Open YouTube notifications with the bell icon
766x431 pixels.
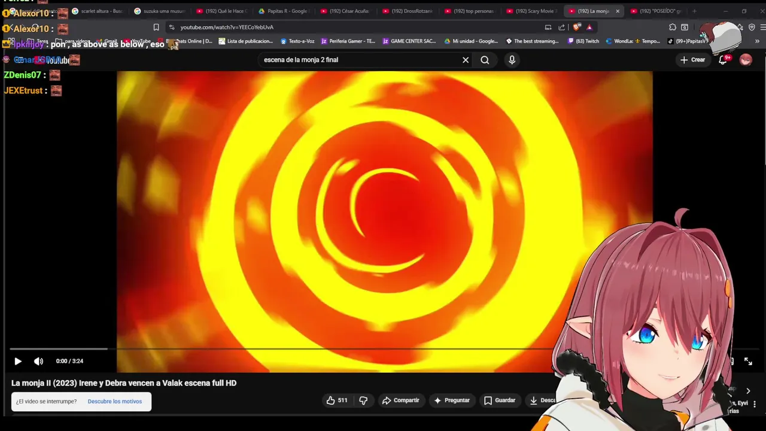(x=723, y=60)
